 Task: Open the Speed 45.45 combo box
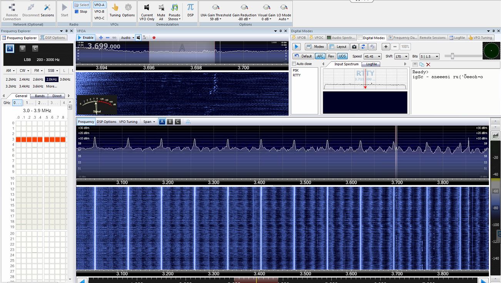372,56
